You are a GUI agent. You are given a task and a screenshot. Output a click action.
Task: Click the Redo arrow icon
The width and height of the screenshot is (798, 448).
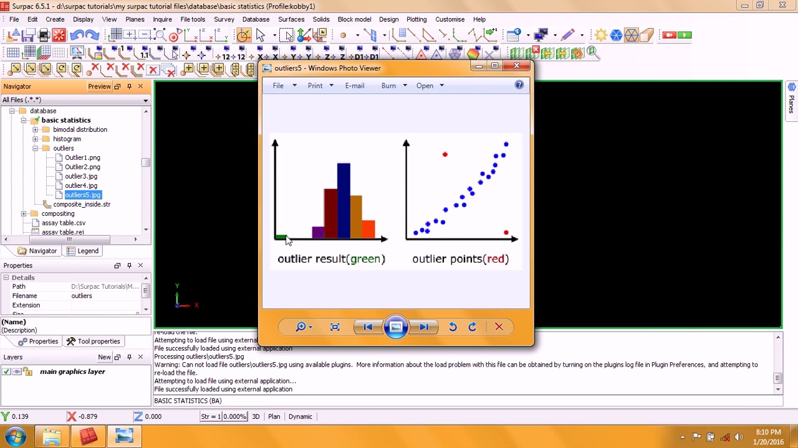[92, 35]
